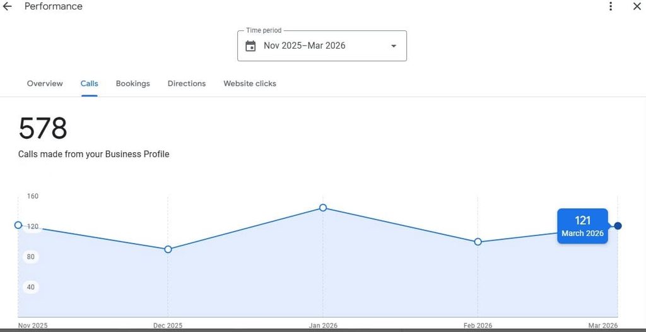
Task: Open the three-dot more options menu
Action: (611, 6)
